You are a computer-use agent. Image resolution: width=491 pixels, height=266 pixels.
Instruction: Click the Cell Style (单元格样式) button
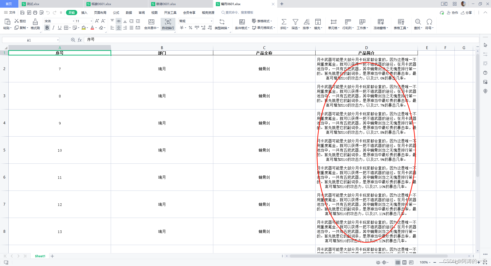263,28
